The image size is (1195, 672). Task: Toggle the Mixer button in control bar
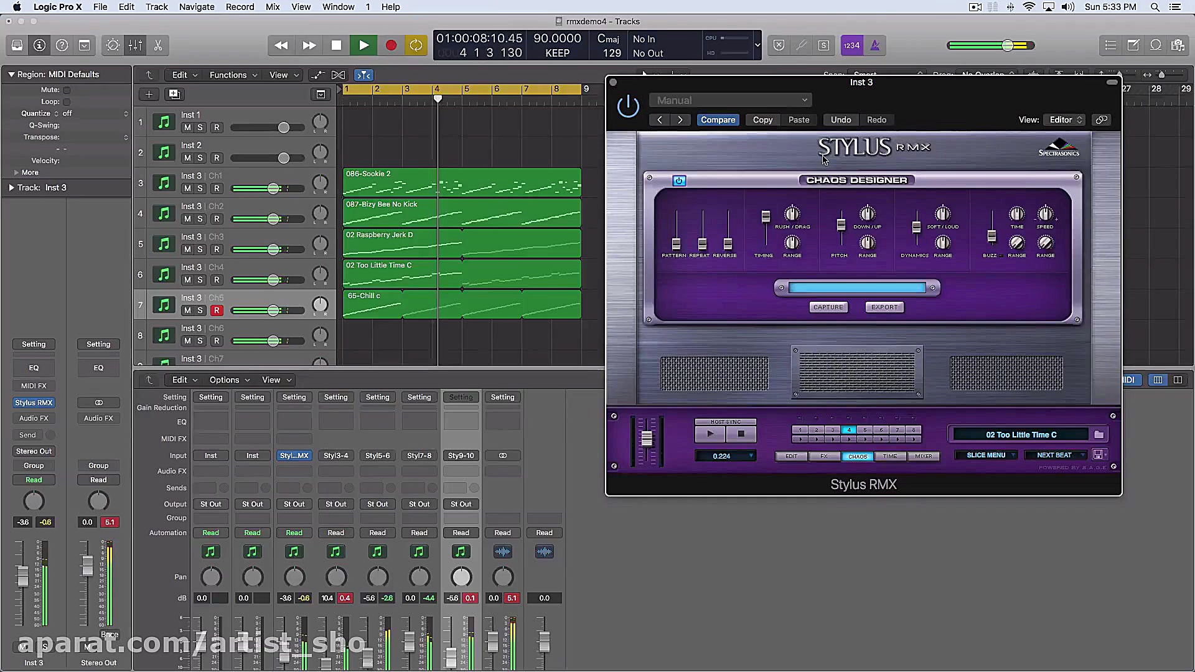[135, 45]
